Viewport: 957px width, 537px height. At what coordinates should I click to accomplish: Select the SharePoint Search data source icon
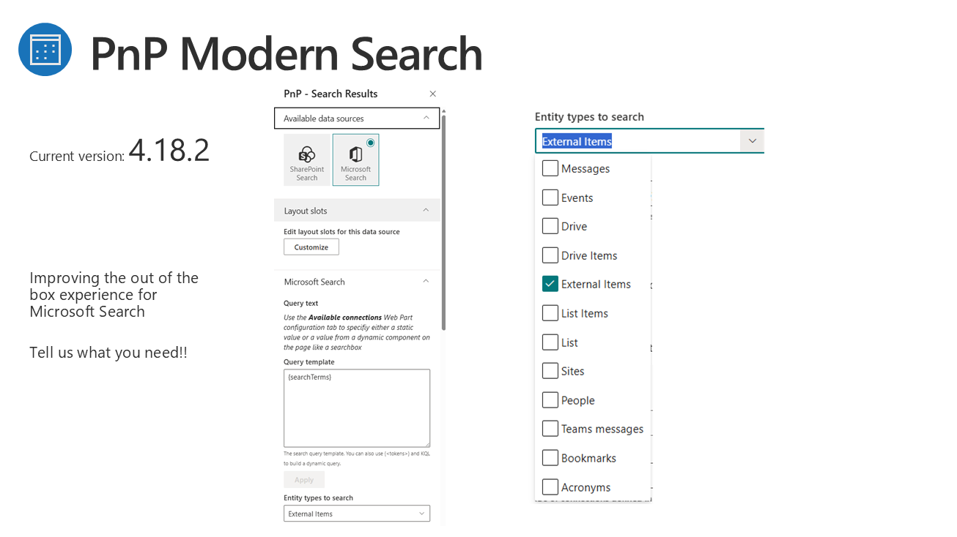point(306,159)
